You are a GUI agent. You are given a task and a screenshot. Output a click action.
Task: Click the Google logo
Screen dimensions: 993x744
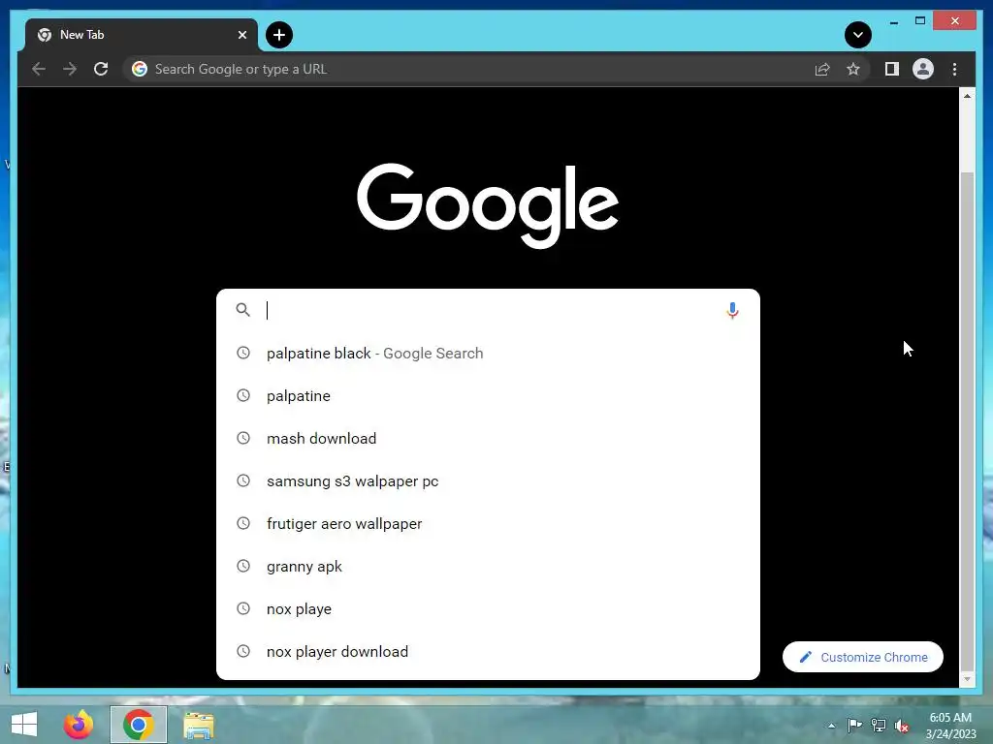coord(488,205)
